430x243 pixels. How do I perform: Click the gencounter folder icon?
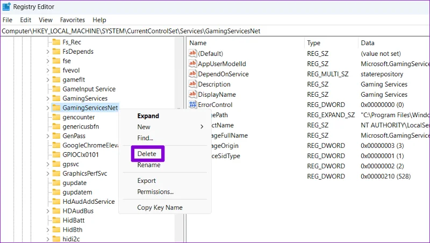56,117
